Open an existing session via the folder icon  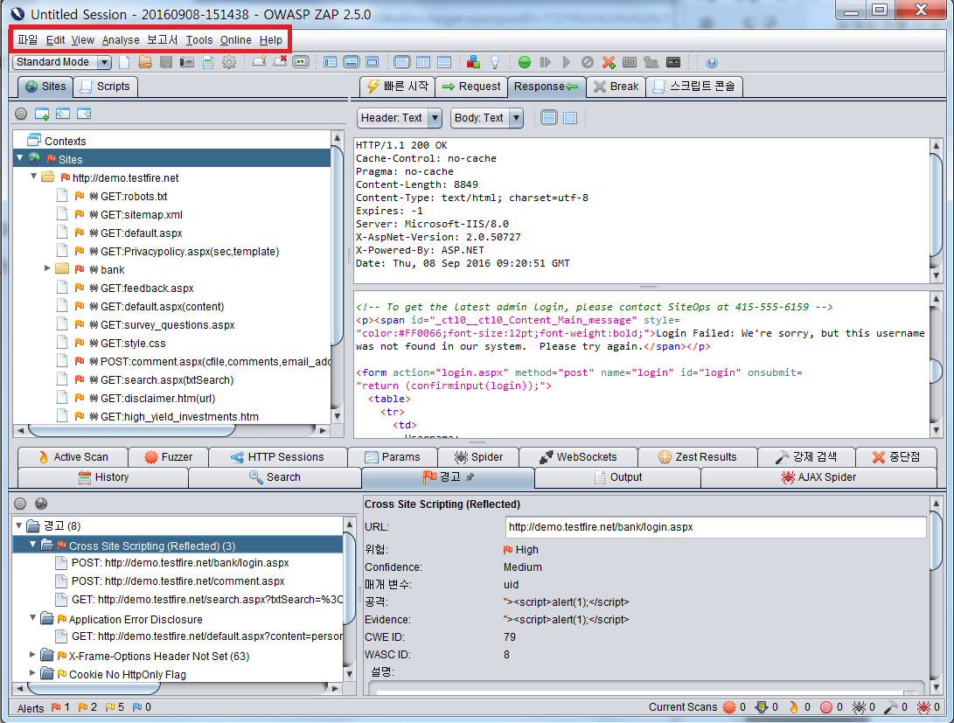click(143, 62)
